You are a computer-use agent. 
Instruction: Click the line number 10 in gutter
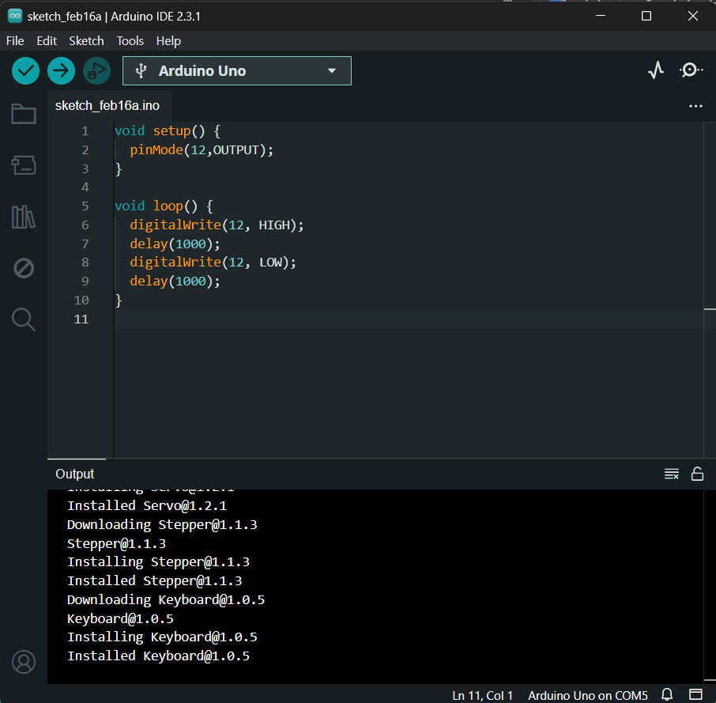pos(81,300)
